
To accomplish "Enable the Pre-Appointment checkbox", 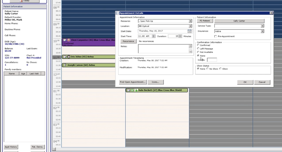I will click(215, 36).
